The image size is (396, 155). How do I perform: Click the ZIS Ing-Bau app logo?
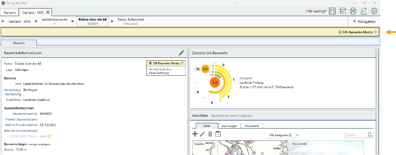[3, 3]
